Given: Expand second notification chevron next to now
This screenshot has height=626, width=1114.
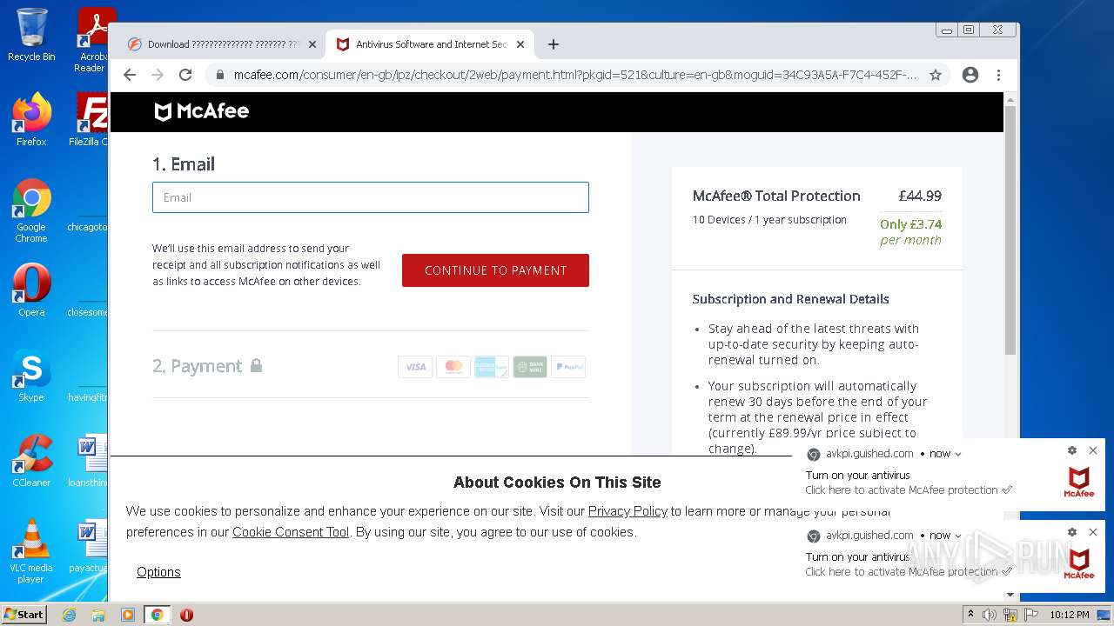Looking at the screenshot, I should pos(958,536).
